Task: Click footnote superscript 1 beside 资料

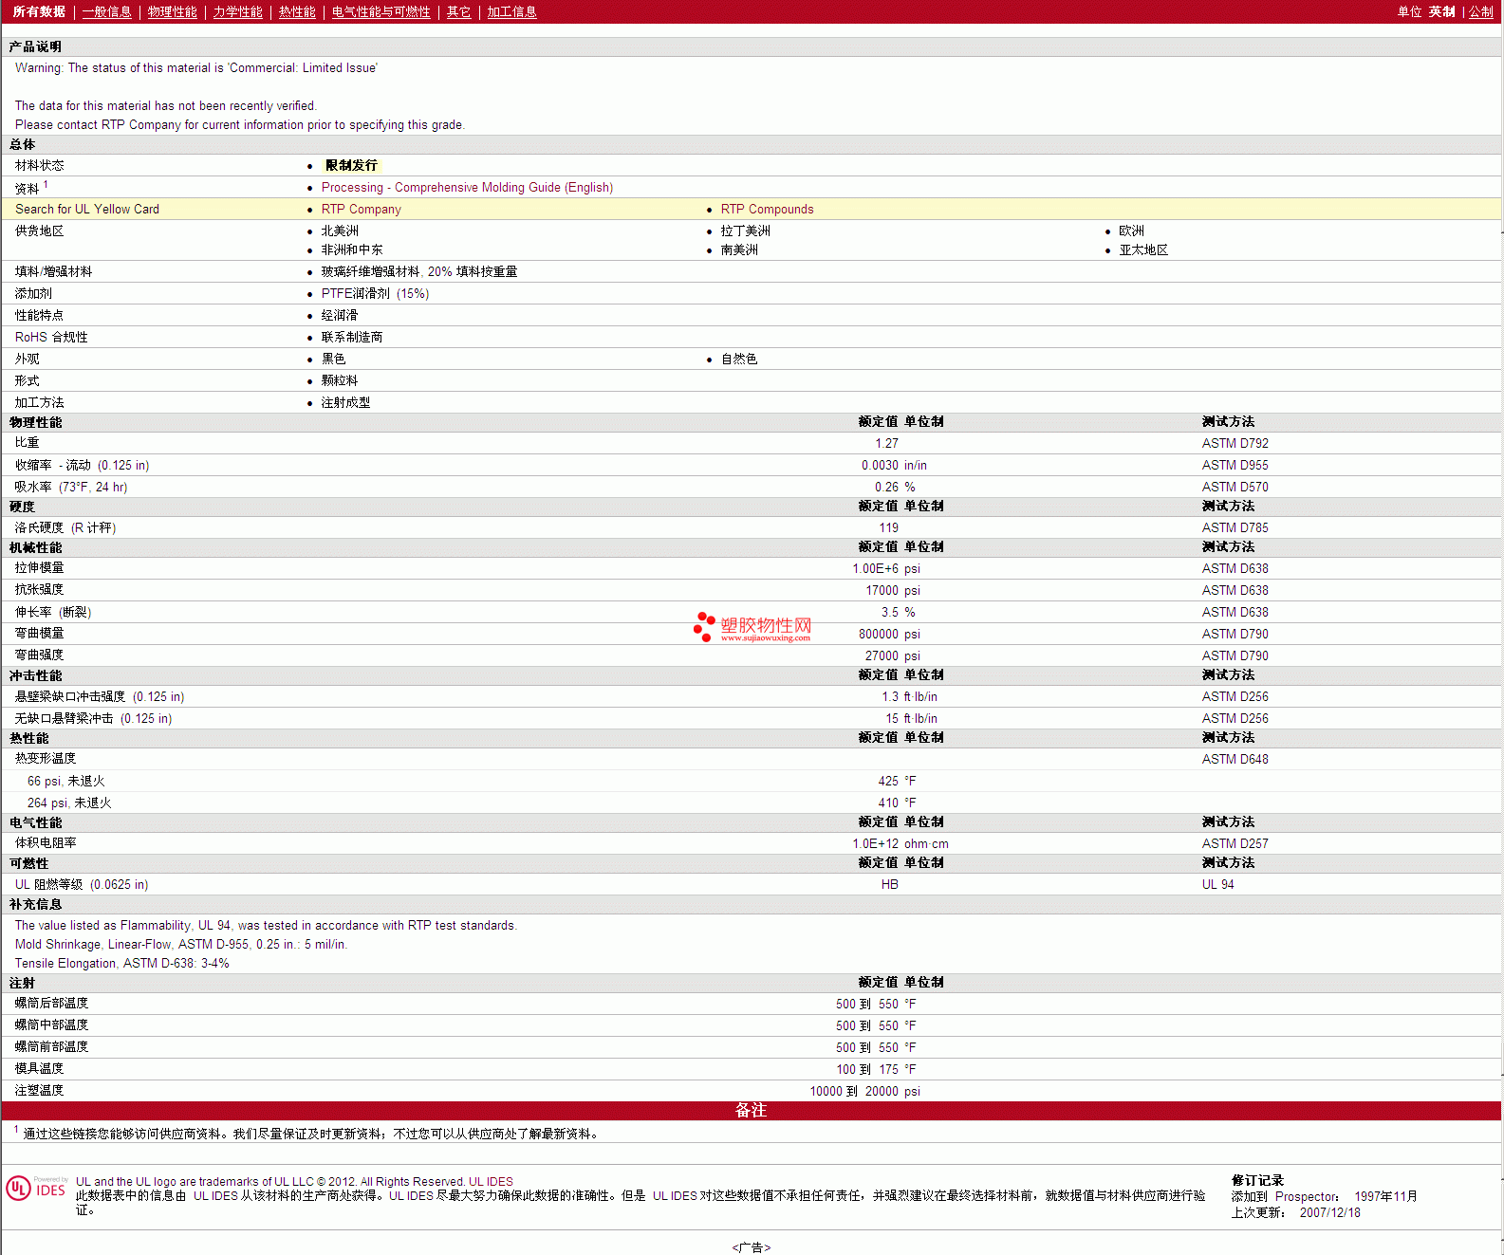Action: point(46,185)
